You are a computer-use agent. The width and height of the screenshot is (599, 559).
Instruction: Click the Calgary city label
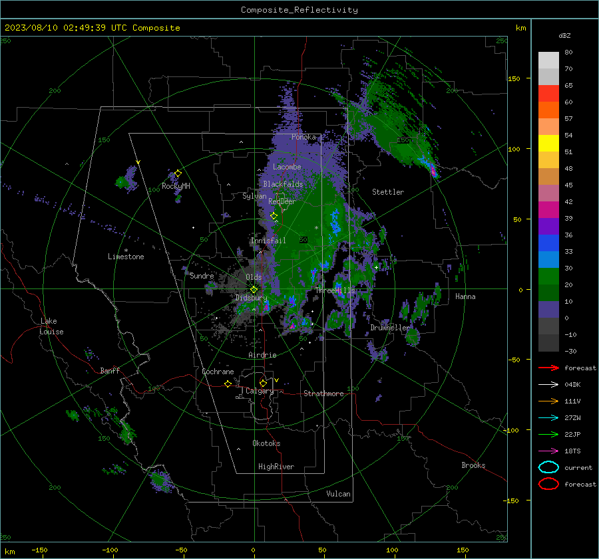260,391
